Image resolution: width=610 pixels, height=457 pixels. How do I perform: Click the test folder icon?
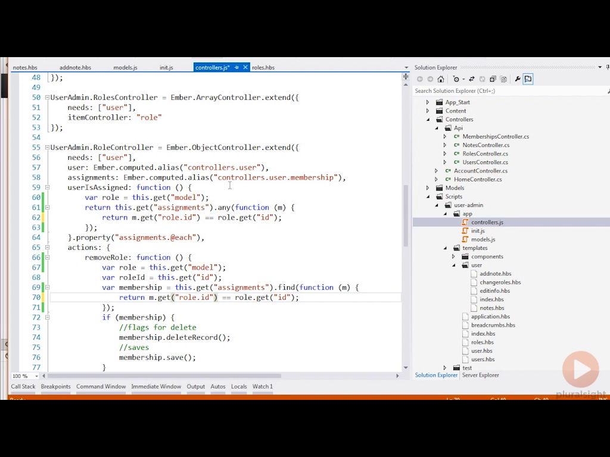[456, 368]
